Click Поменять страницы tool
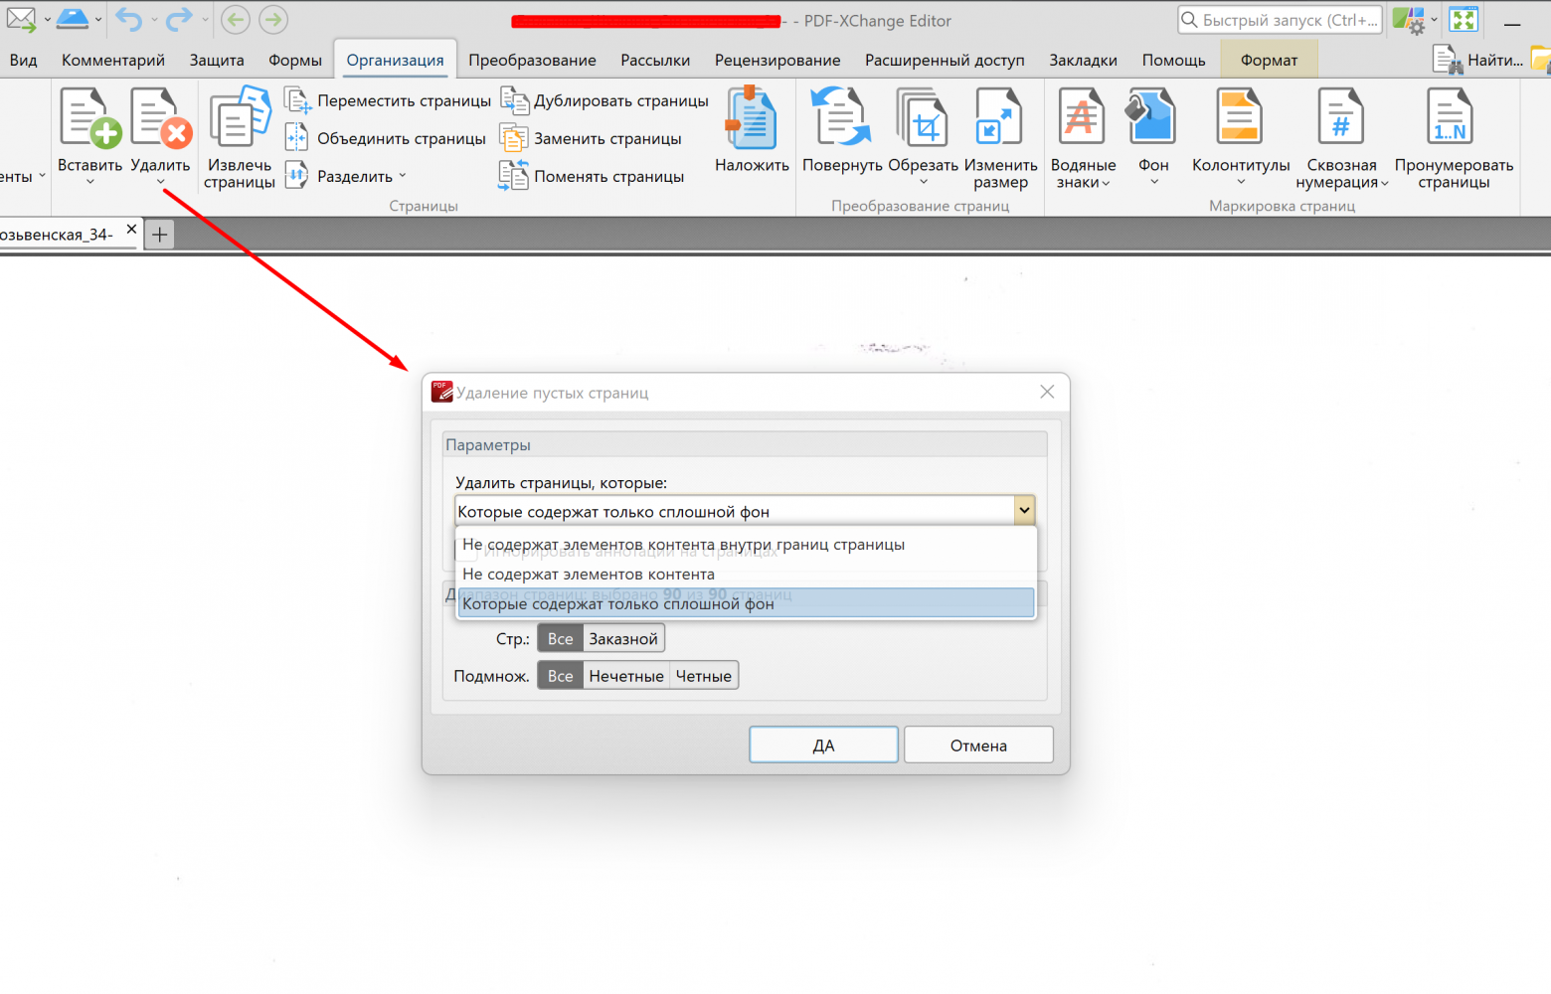This screenshot has height=994, width=1551. pyautogui.click(x=592, y=176)
